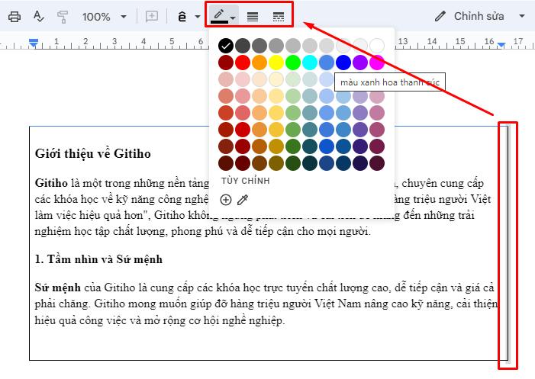The height and width of the screenshot is (379, 535).
Task: Click the bold Sứ mệnh paragraph start
Action: point(58,287)
